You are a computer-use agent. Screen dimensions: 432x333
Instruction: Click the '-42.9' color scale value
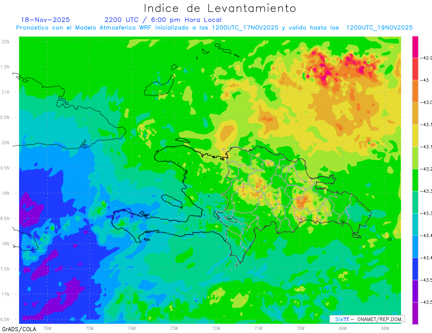click(x=427, y=58)
